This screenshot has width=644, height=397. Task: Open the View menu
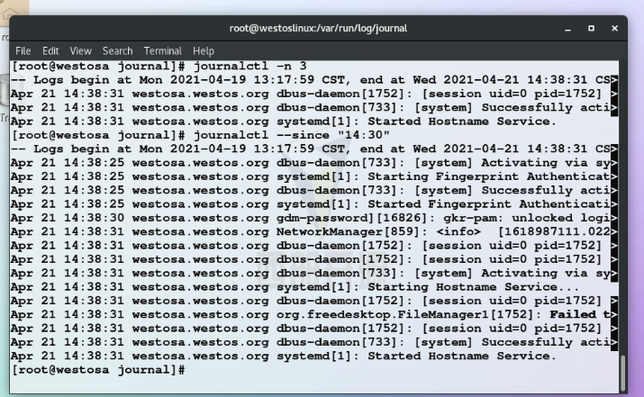pyautogui.click(x=80, y=51)
